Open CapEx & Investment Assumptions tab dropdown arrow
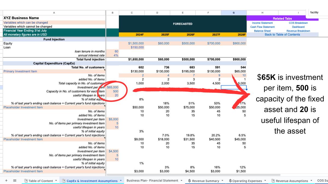 pos(121,181)
